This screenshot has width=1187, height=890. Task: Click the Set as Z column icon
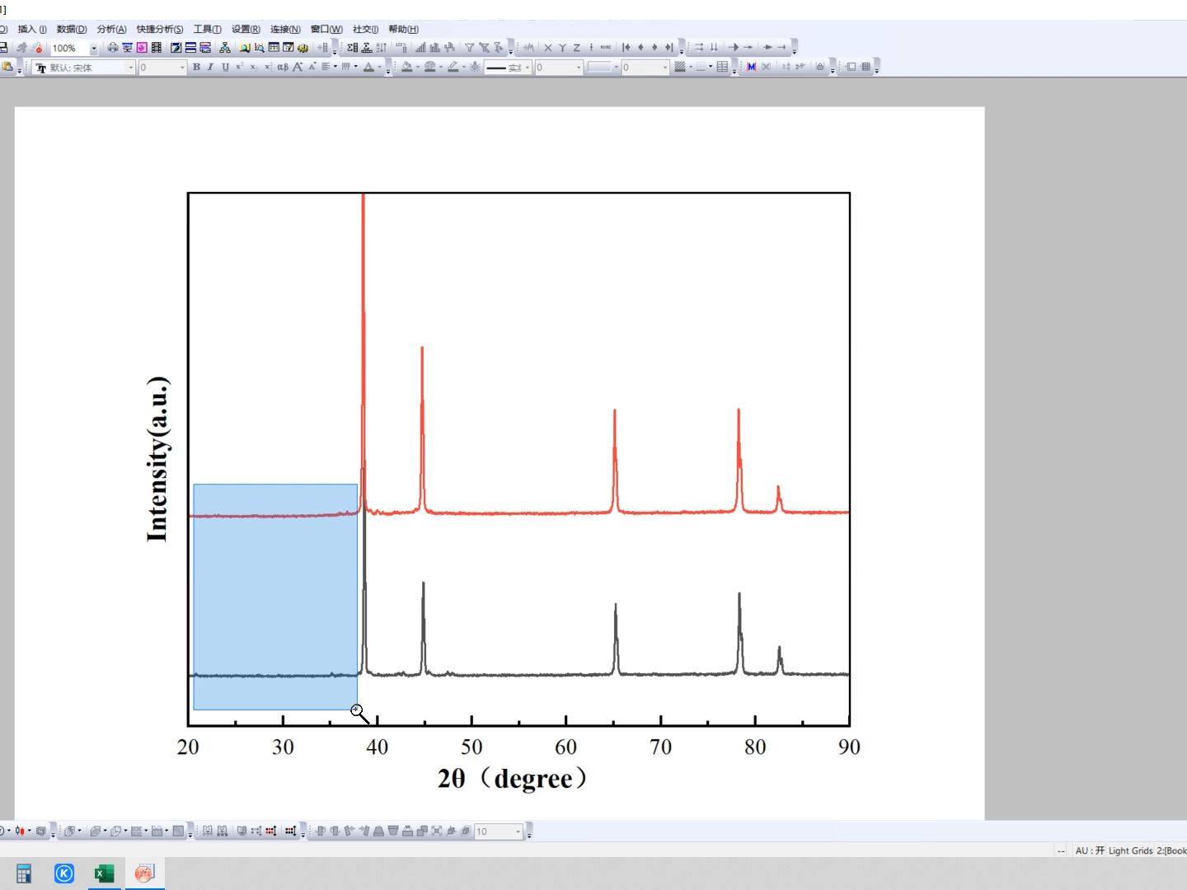576,48
